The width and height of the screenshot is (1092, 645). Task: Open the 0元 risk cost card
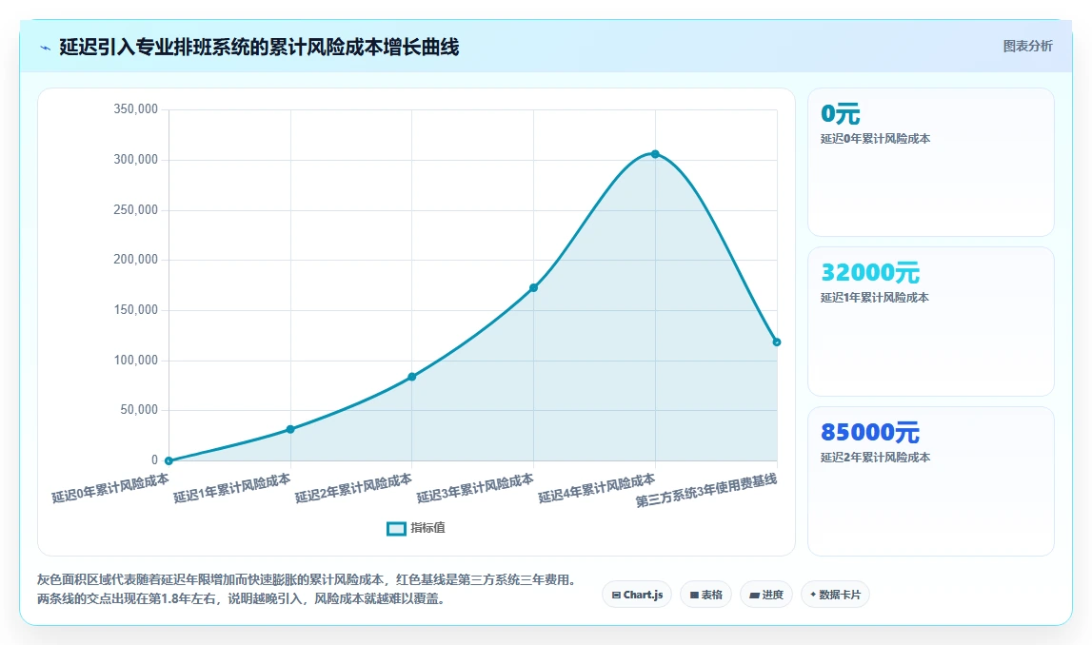pyautogui.click(x=930, y=162)
